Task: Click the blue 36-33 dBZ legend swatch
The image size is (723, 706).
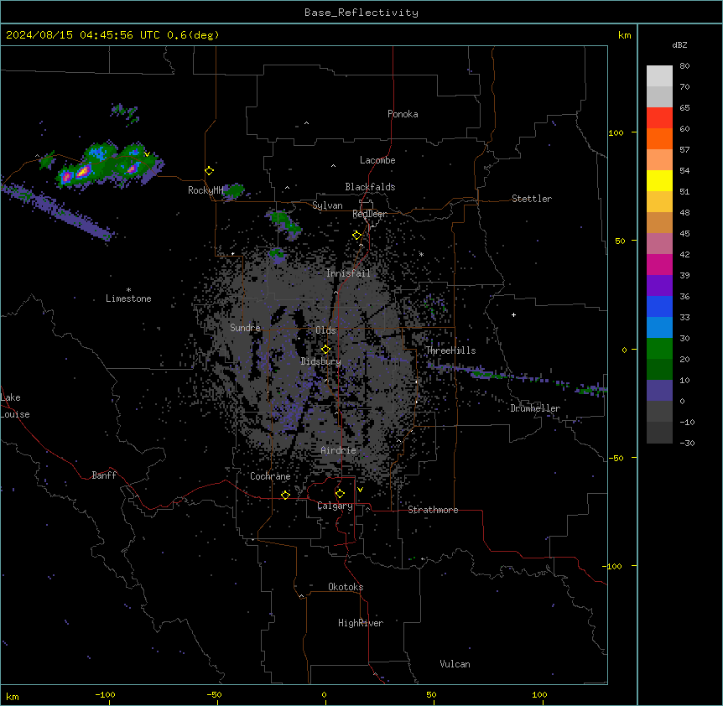Action: click(x=659, y=306)
